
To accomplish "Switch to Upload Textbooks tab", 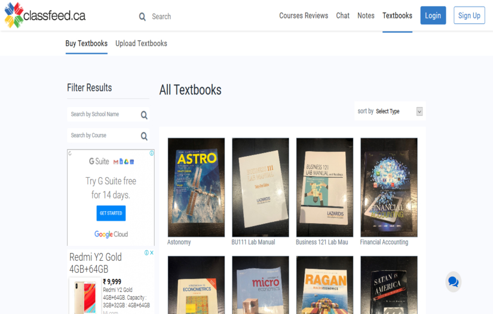I will click(x=141, y=44).
